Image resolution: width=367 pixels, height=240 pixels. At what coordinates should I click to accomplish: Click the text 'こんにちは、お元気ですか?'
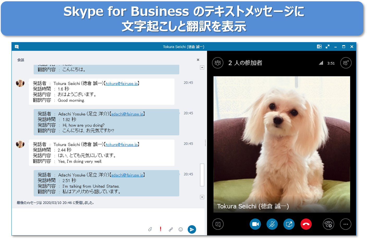point(88,131)
